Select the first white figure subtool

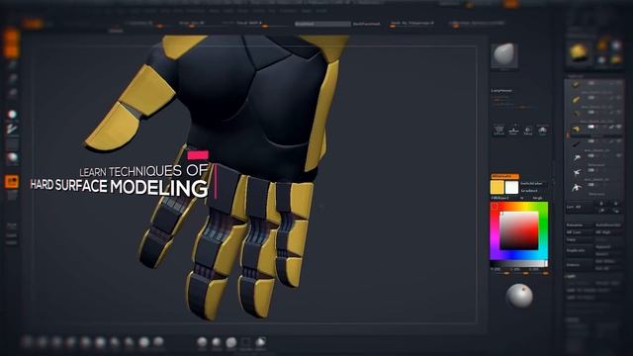[577, 158]
